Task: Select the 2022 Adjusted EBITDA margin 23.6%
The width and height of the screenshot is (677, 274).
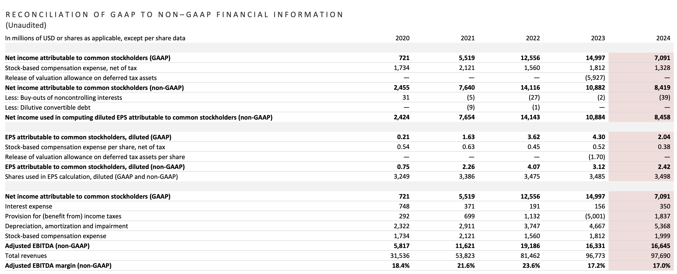Action: coord(531,266)
